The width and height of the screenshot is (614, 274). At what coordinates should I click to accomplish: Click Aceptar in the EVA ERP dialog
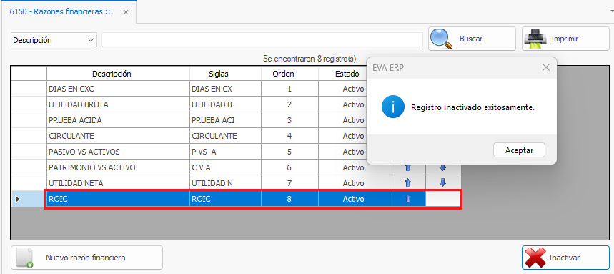click(519, 150)
